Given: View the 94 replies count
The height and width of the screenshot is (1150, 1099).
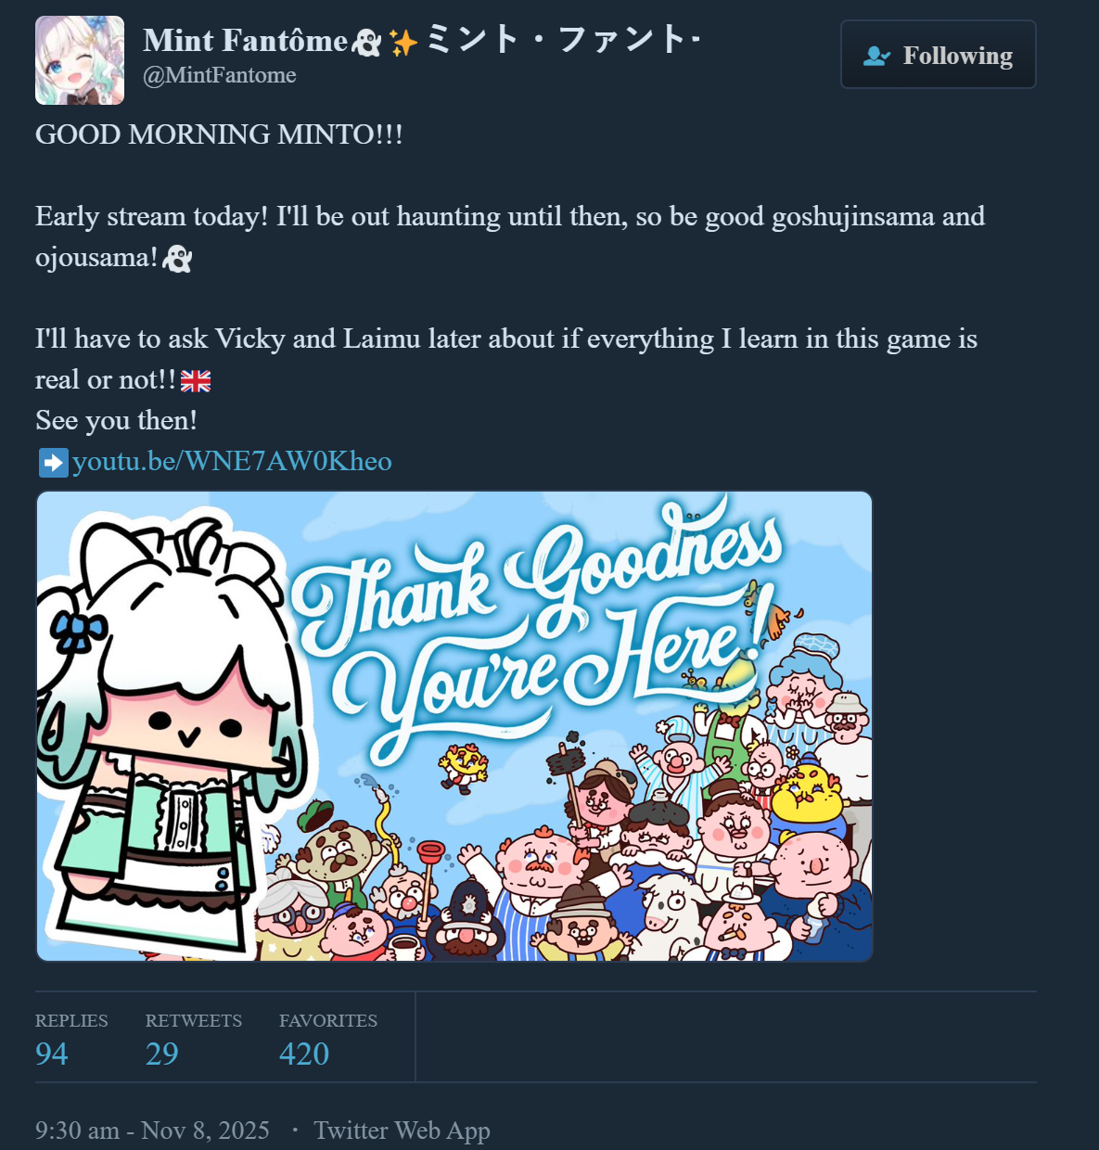Looking at the screenshot, I should (x=52, y=1054).
